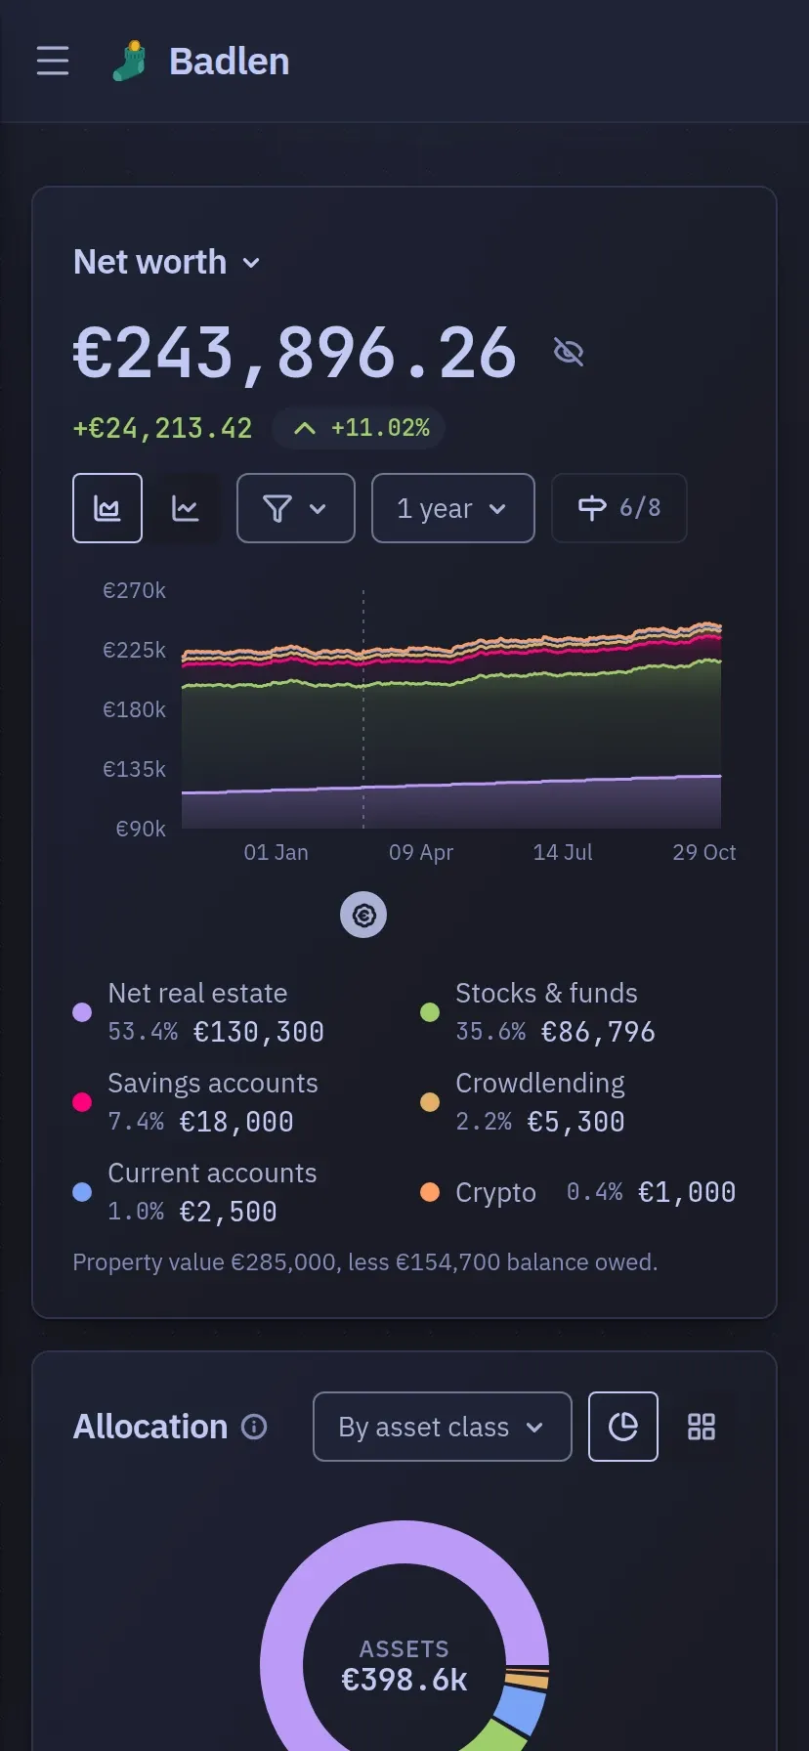Image resolution: width=809 pixels, height=1751 pixels.
Task: Select the Net real estate legend label
Action: [197, 993]
